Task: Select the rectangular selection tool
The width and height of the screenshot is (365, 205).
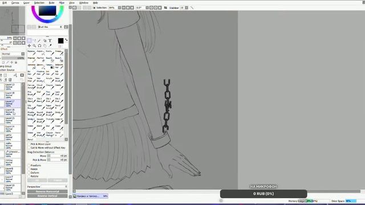Action: (x=29, y=40)
